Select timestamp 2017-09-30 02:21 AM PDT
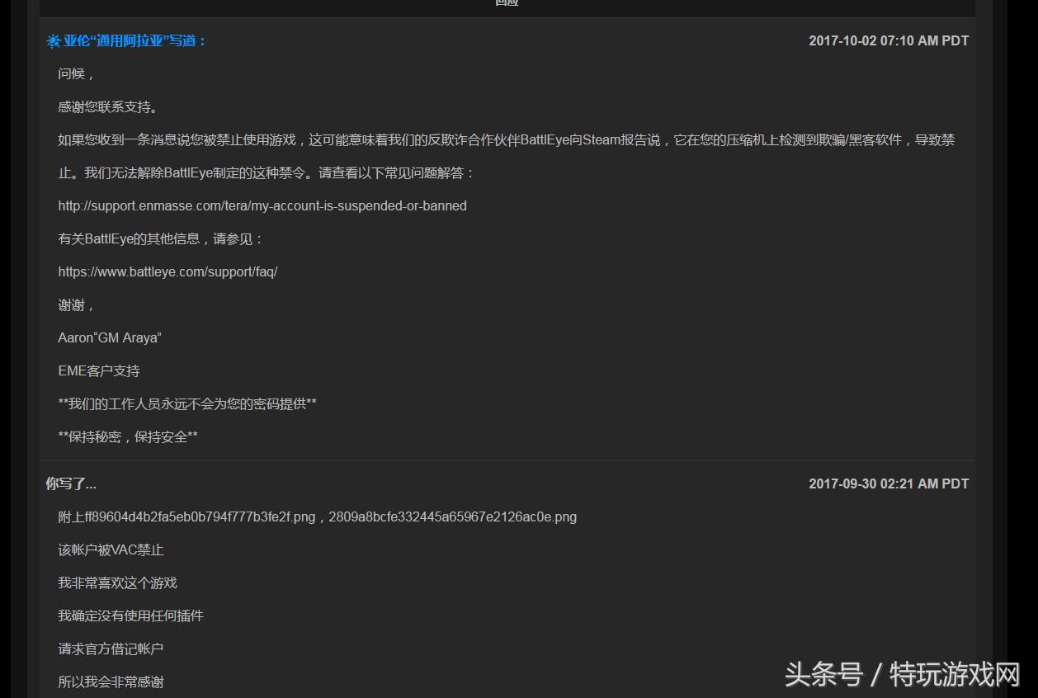This screenshot has width=1038, height=698. click(x=889, y=483)
